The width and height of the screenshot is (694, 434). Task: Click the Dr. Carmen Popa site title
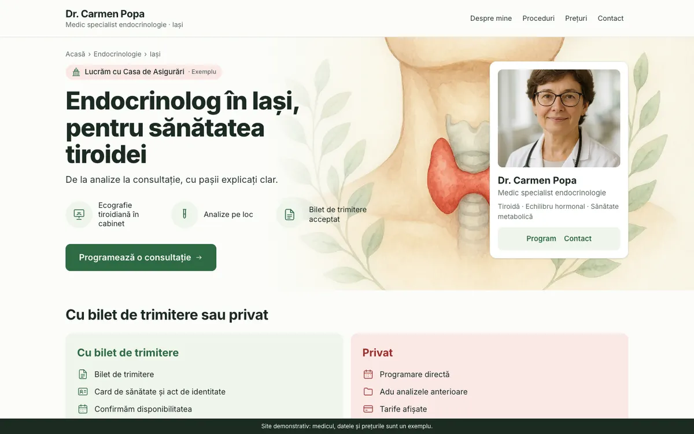click(105, 14)
